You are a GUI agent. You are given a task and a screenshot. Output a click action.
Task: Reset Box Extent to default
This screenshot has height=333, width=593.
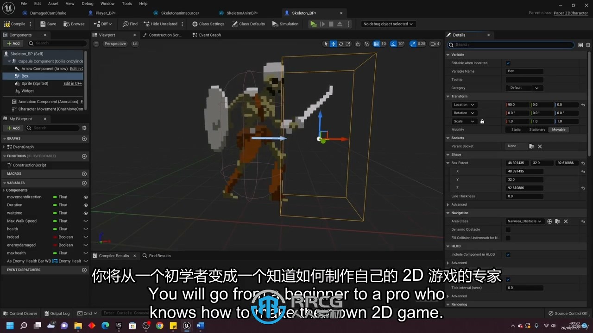pos(583,163)
